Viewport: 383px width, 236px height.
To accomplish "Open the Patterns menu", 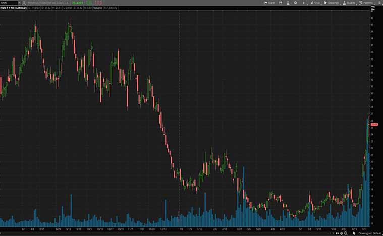I will pyautogui.click(x=366, y=3).
